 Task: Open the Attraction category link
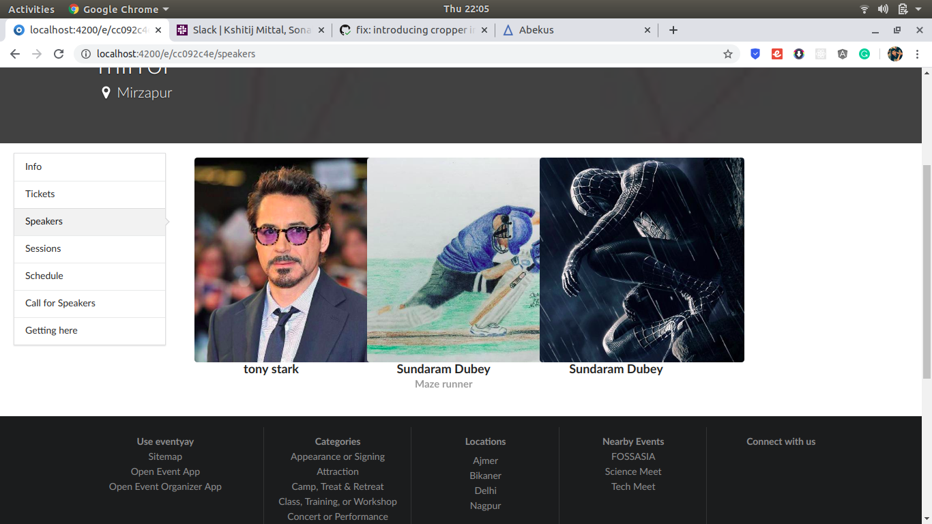tap(338, 471)
